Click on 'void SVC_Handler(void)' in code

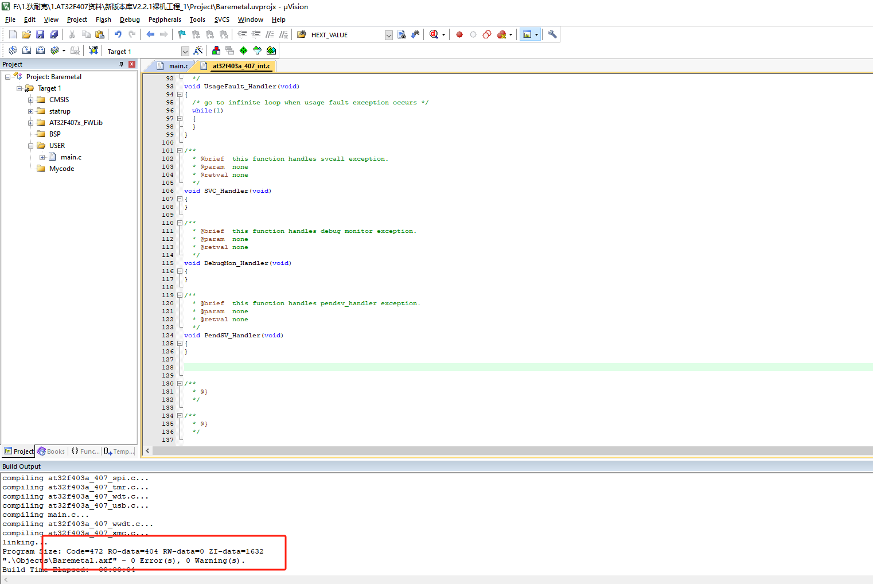tap(228, 191)
